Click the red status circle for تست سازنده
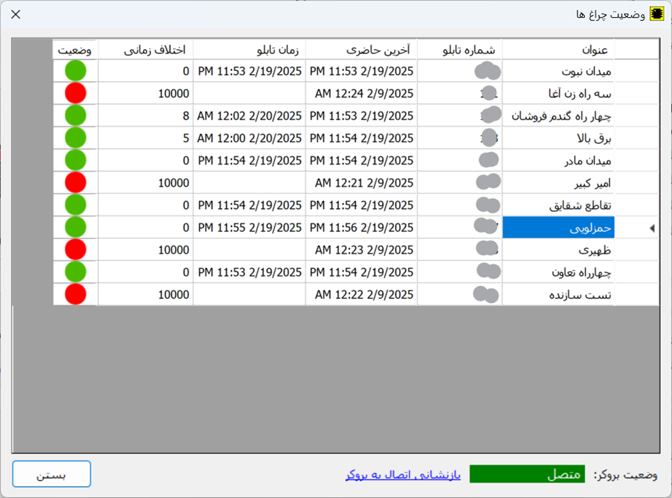The image size is (672, 498). coord(76,294)
